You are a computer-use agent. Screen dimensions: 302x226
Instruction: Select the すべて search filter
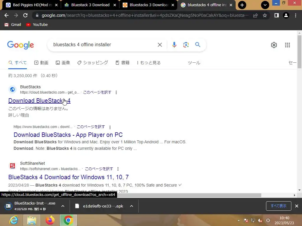tap(17, 63)
